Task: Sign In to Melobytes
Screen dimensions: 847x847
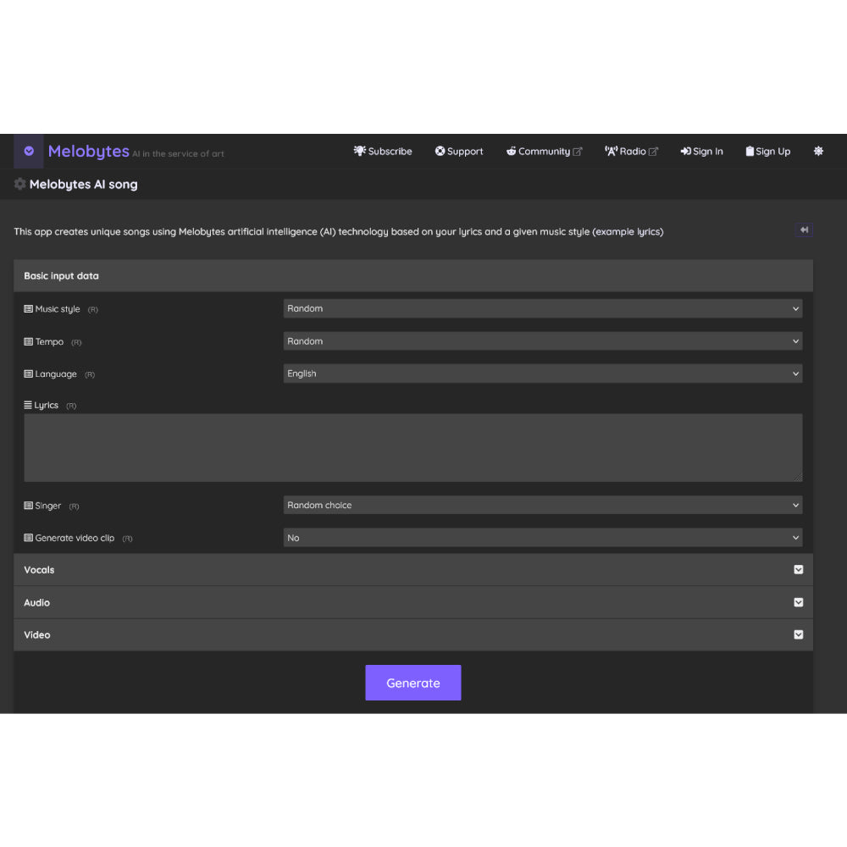Action: tap(702, 151)
